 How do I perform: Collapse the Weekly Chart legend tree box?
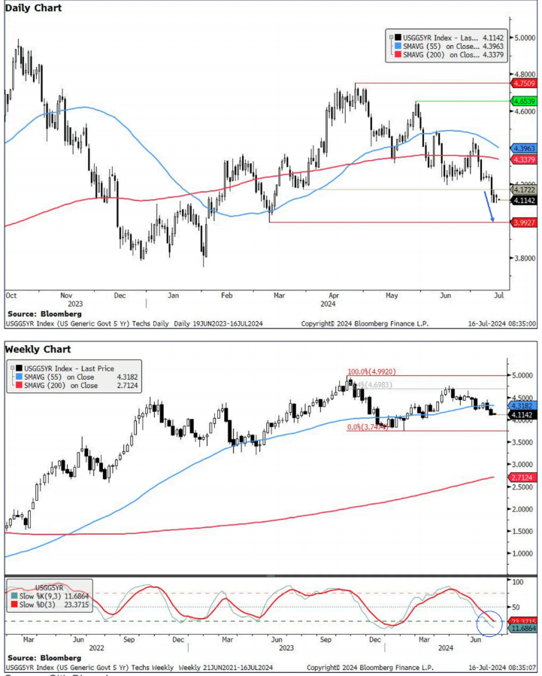click(x=12, y=368)
